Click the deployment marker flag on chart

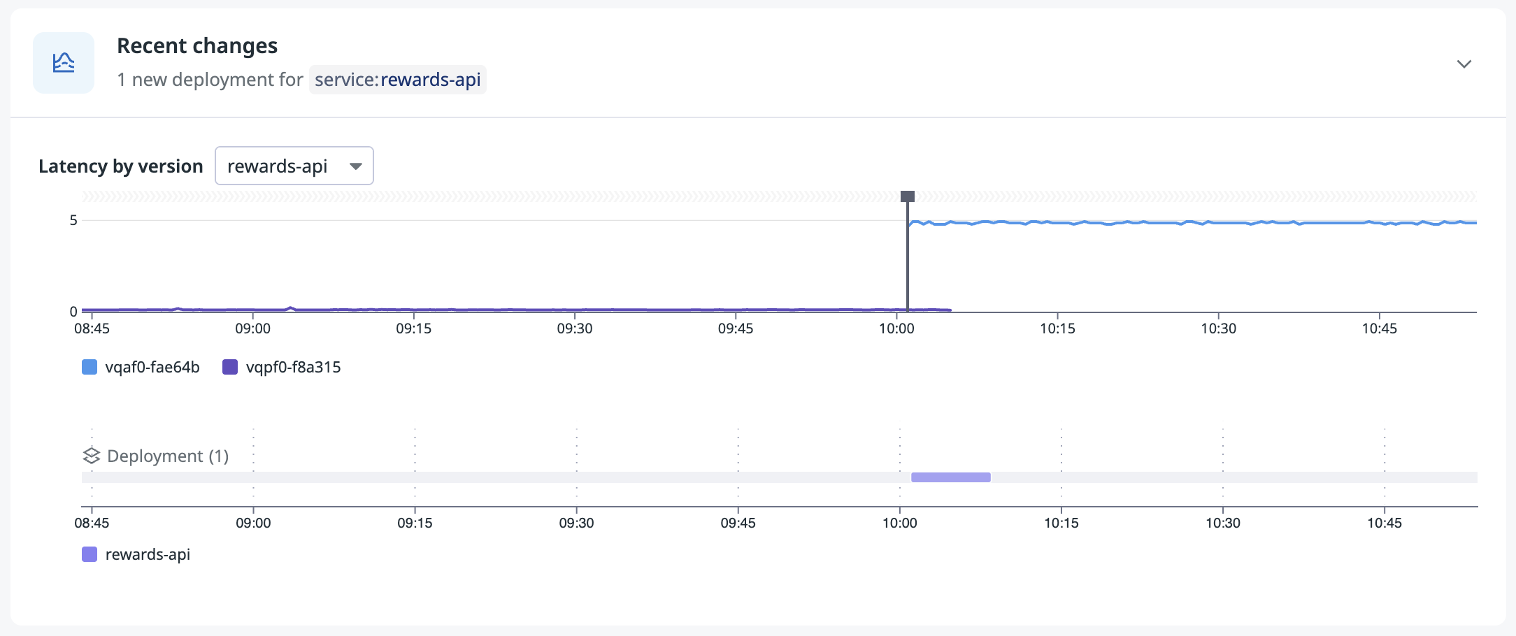(907, 196)
